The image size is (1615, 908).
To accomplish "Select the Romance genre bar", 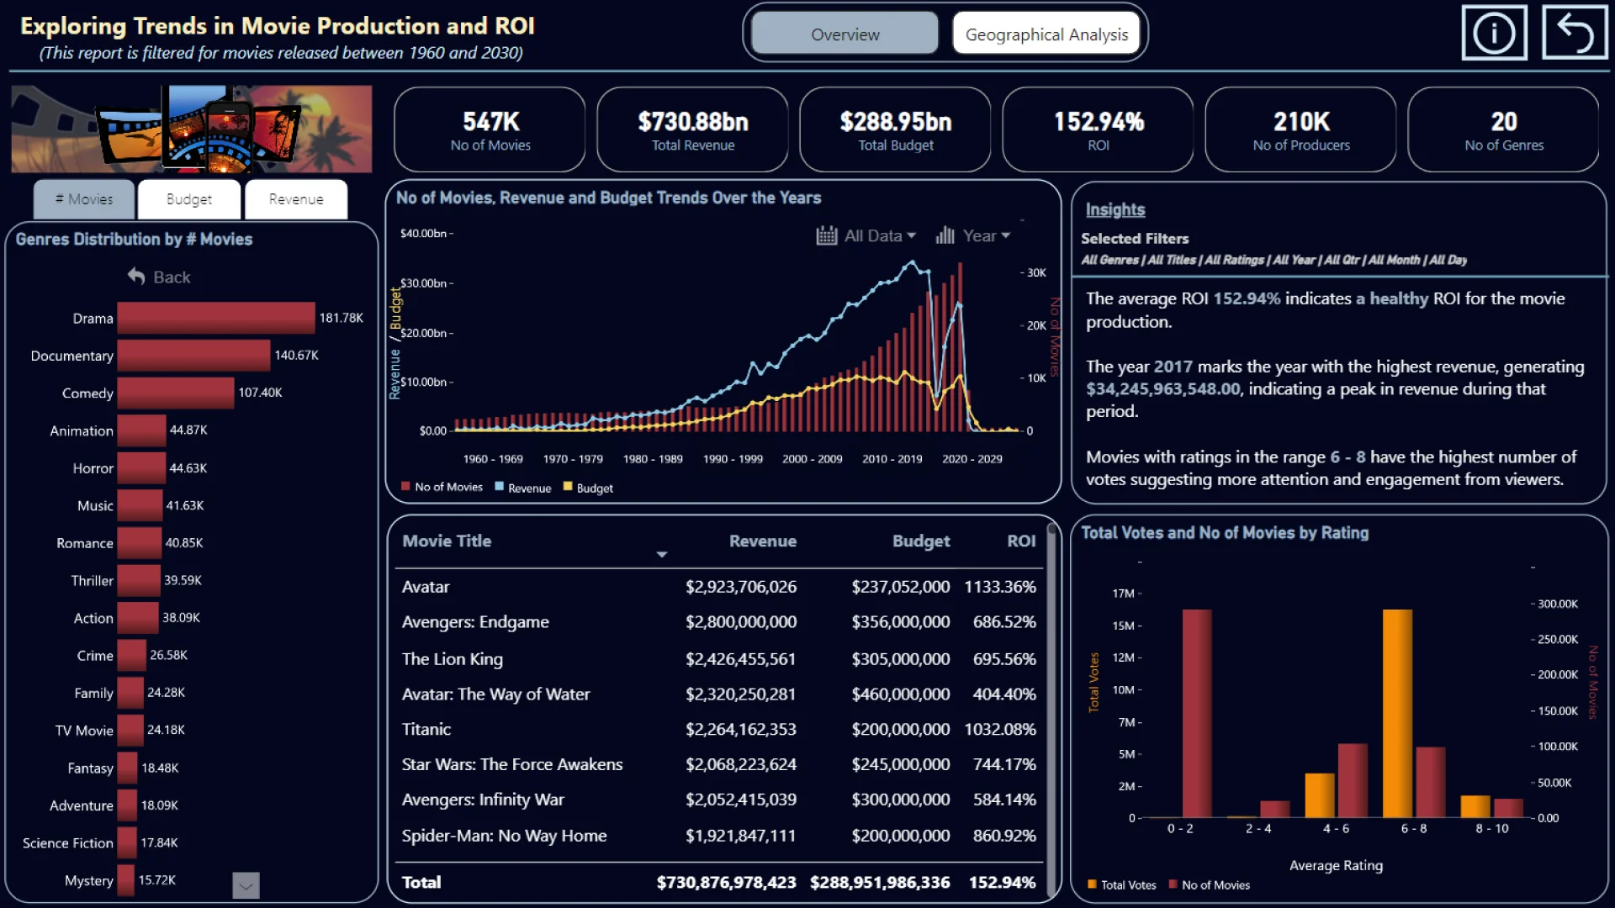I will tap(140, 543).
